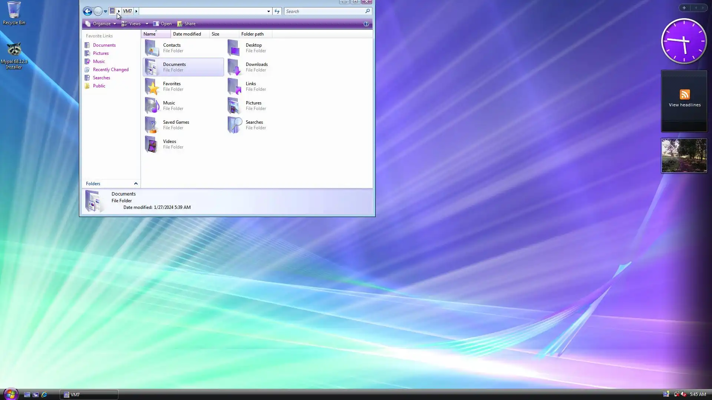Select the Videos folder icon
712x400 pixels.
(x=152, y=144)
